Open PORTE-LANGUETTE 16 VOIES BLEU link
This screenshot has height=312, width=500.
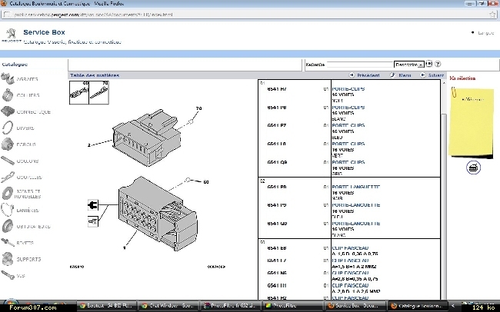coord(356,205)
